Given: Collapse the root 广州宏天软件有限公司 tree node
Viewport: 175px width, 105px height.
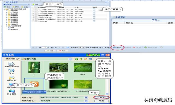Looking at the screenshot, I should click(4, 9).
